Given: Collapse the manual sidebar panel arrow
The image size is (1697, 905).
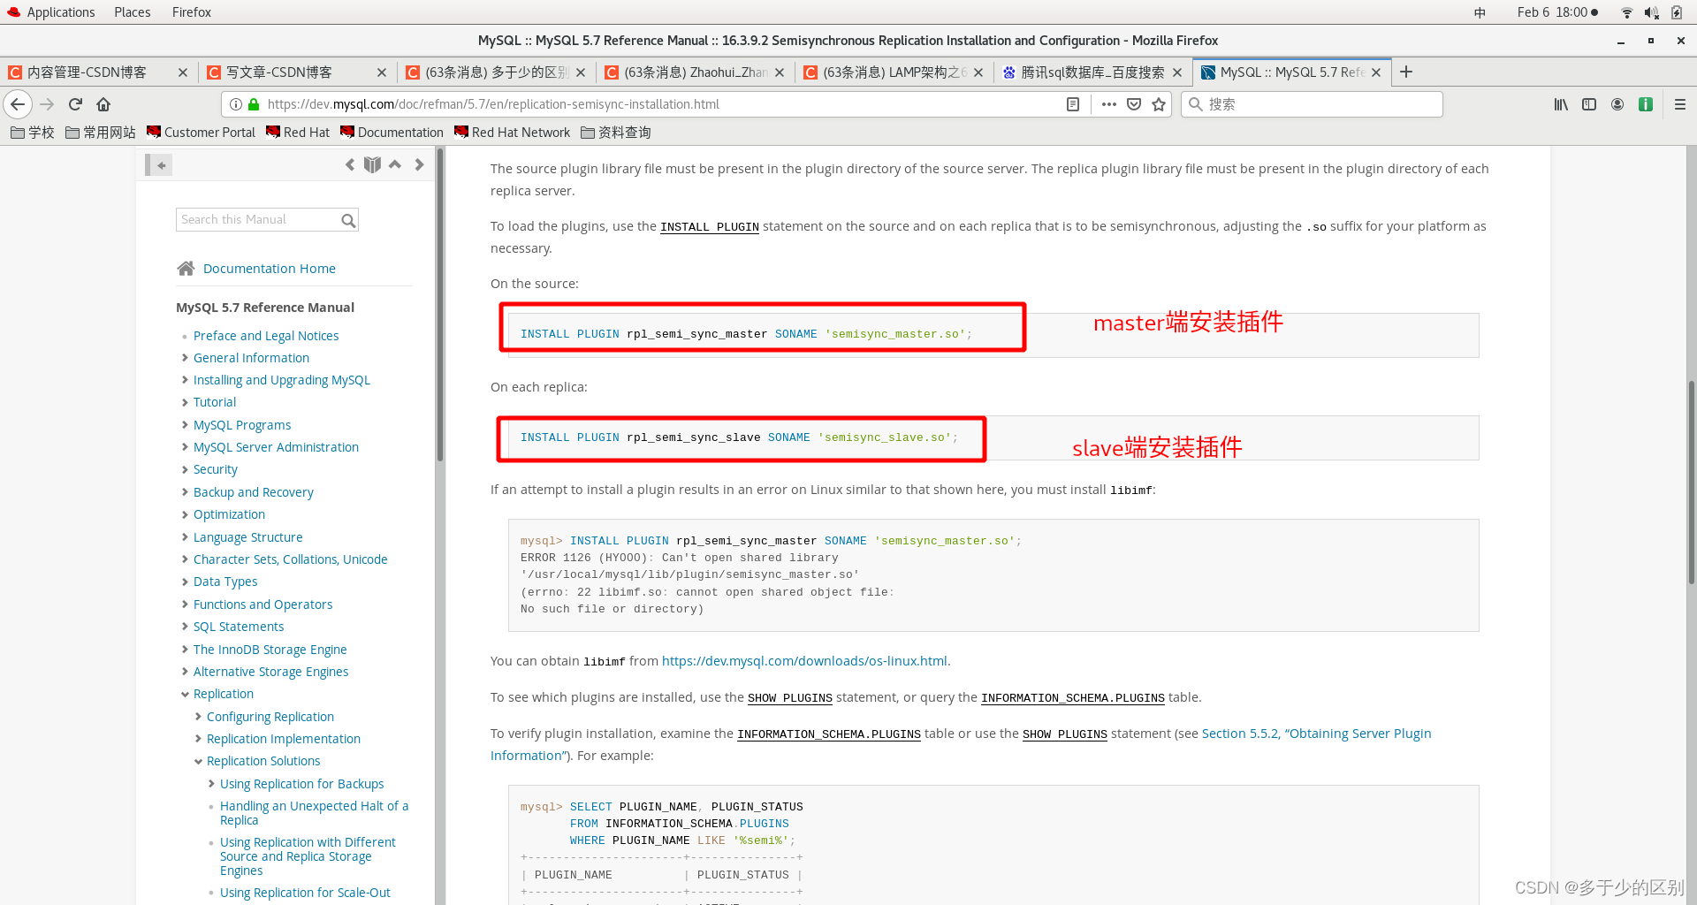Looking at the screenshot, I should [159, 164].
